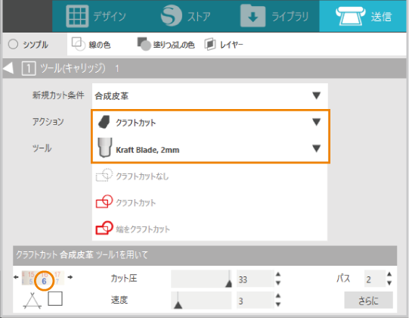409x318 pixels.
Task: Click the さらに more button
Action: [368, 301]
